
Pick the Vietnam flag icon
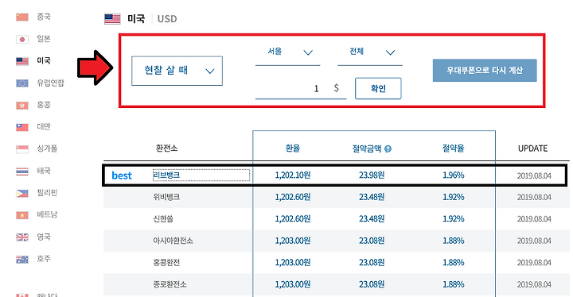tap(22, 215)
